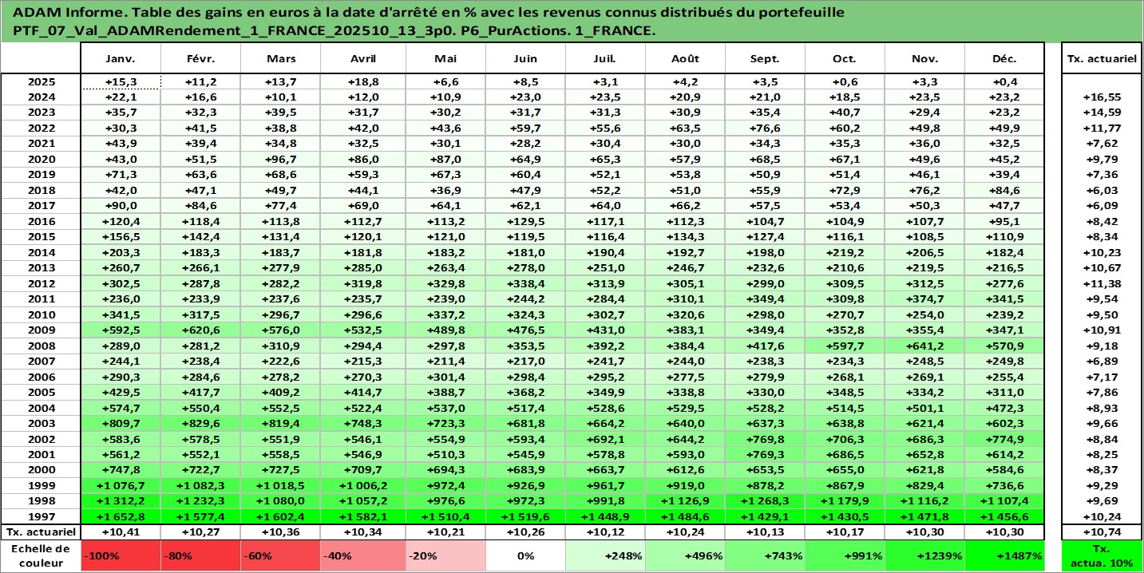
Task: Select the +10,41 January actuarial rate
Action: pyautogui.click(x=121, y=532)
